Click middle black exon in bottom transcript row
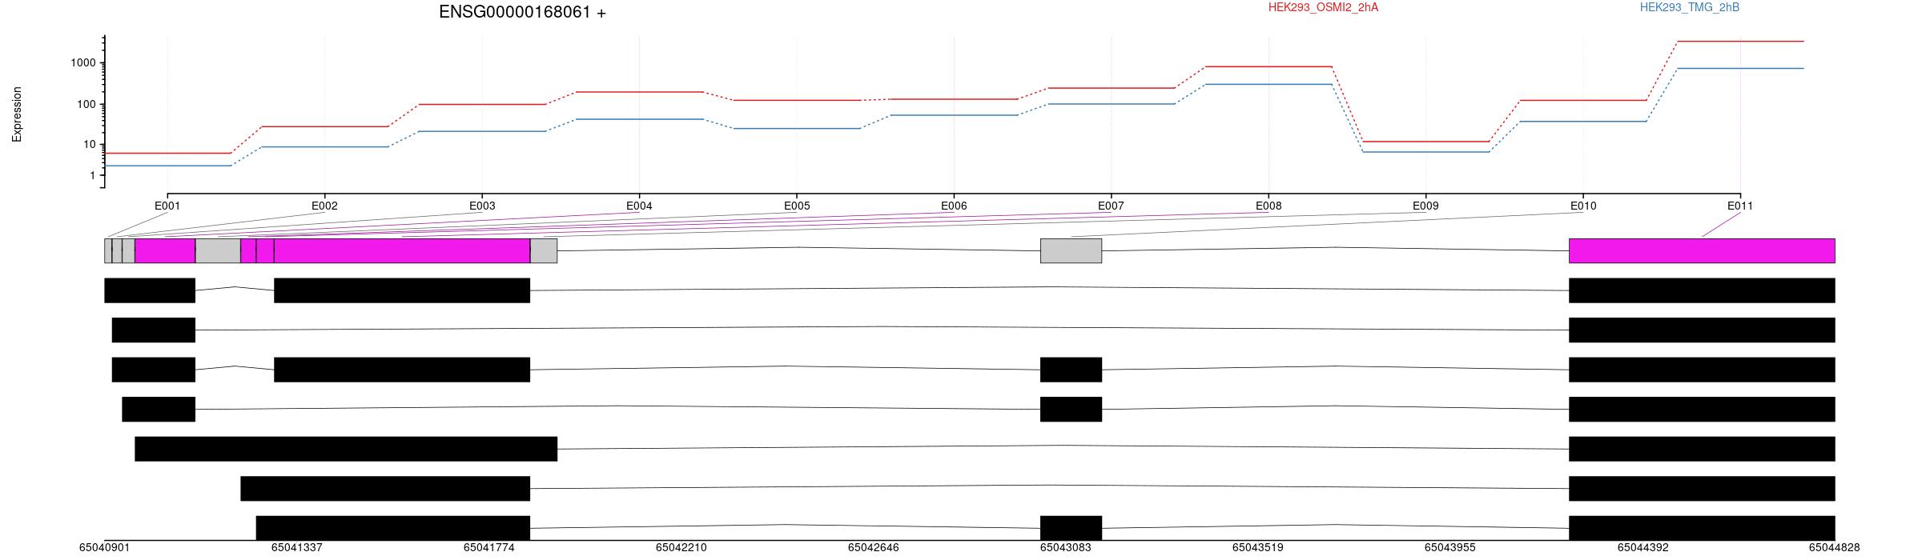Screen dimensions: 1922x560 (x=1071, y=528)
